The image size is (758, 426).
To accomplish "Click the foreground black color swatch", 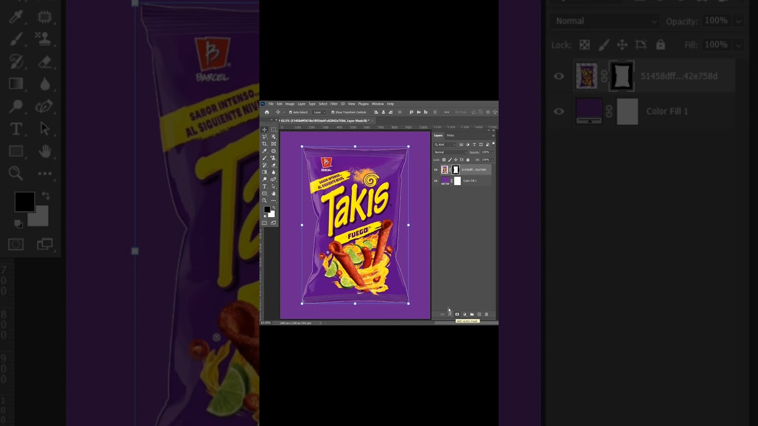I will [x=266, y=209].
